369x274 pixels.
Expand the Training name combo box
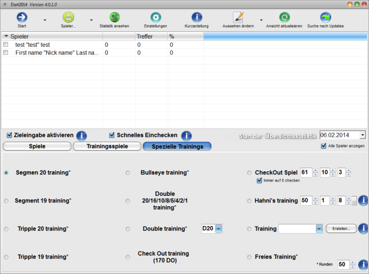click(x=319, y=229)
